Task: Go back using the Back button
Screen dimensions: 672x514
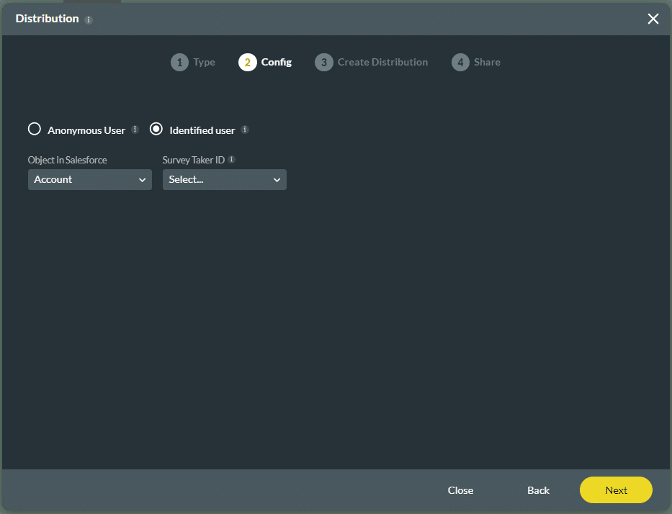Action: click(538, 490)
